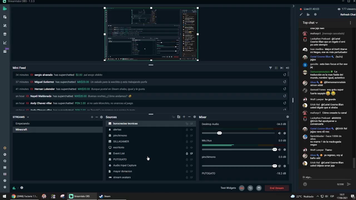Screen dimensions: 356x200
Task: Add a new source with plus icon
Action: point(184,117)
